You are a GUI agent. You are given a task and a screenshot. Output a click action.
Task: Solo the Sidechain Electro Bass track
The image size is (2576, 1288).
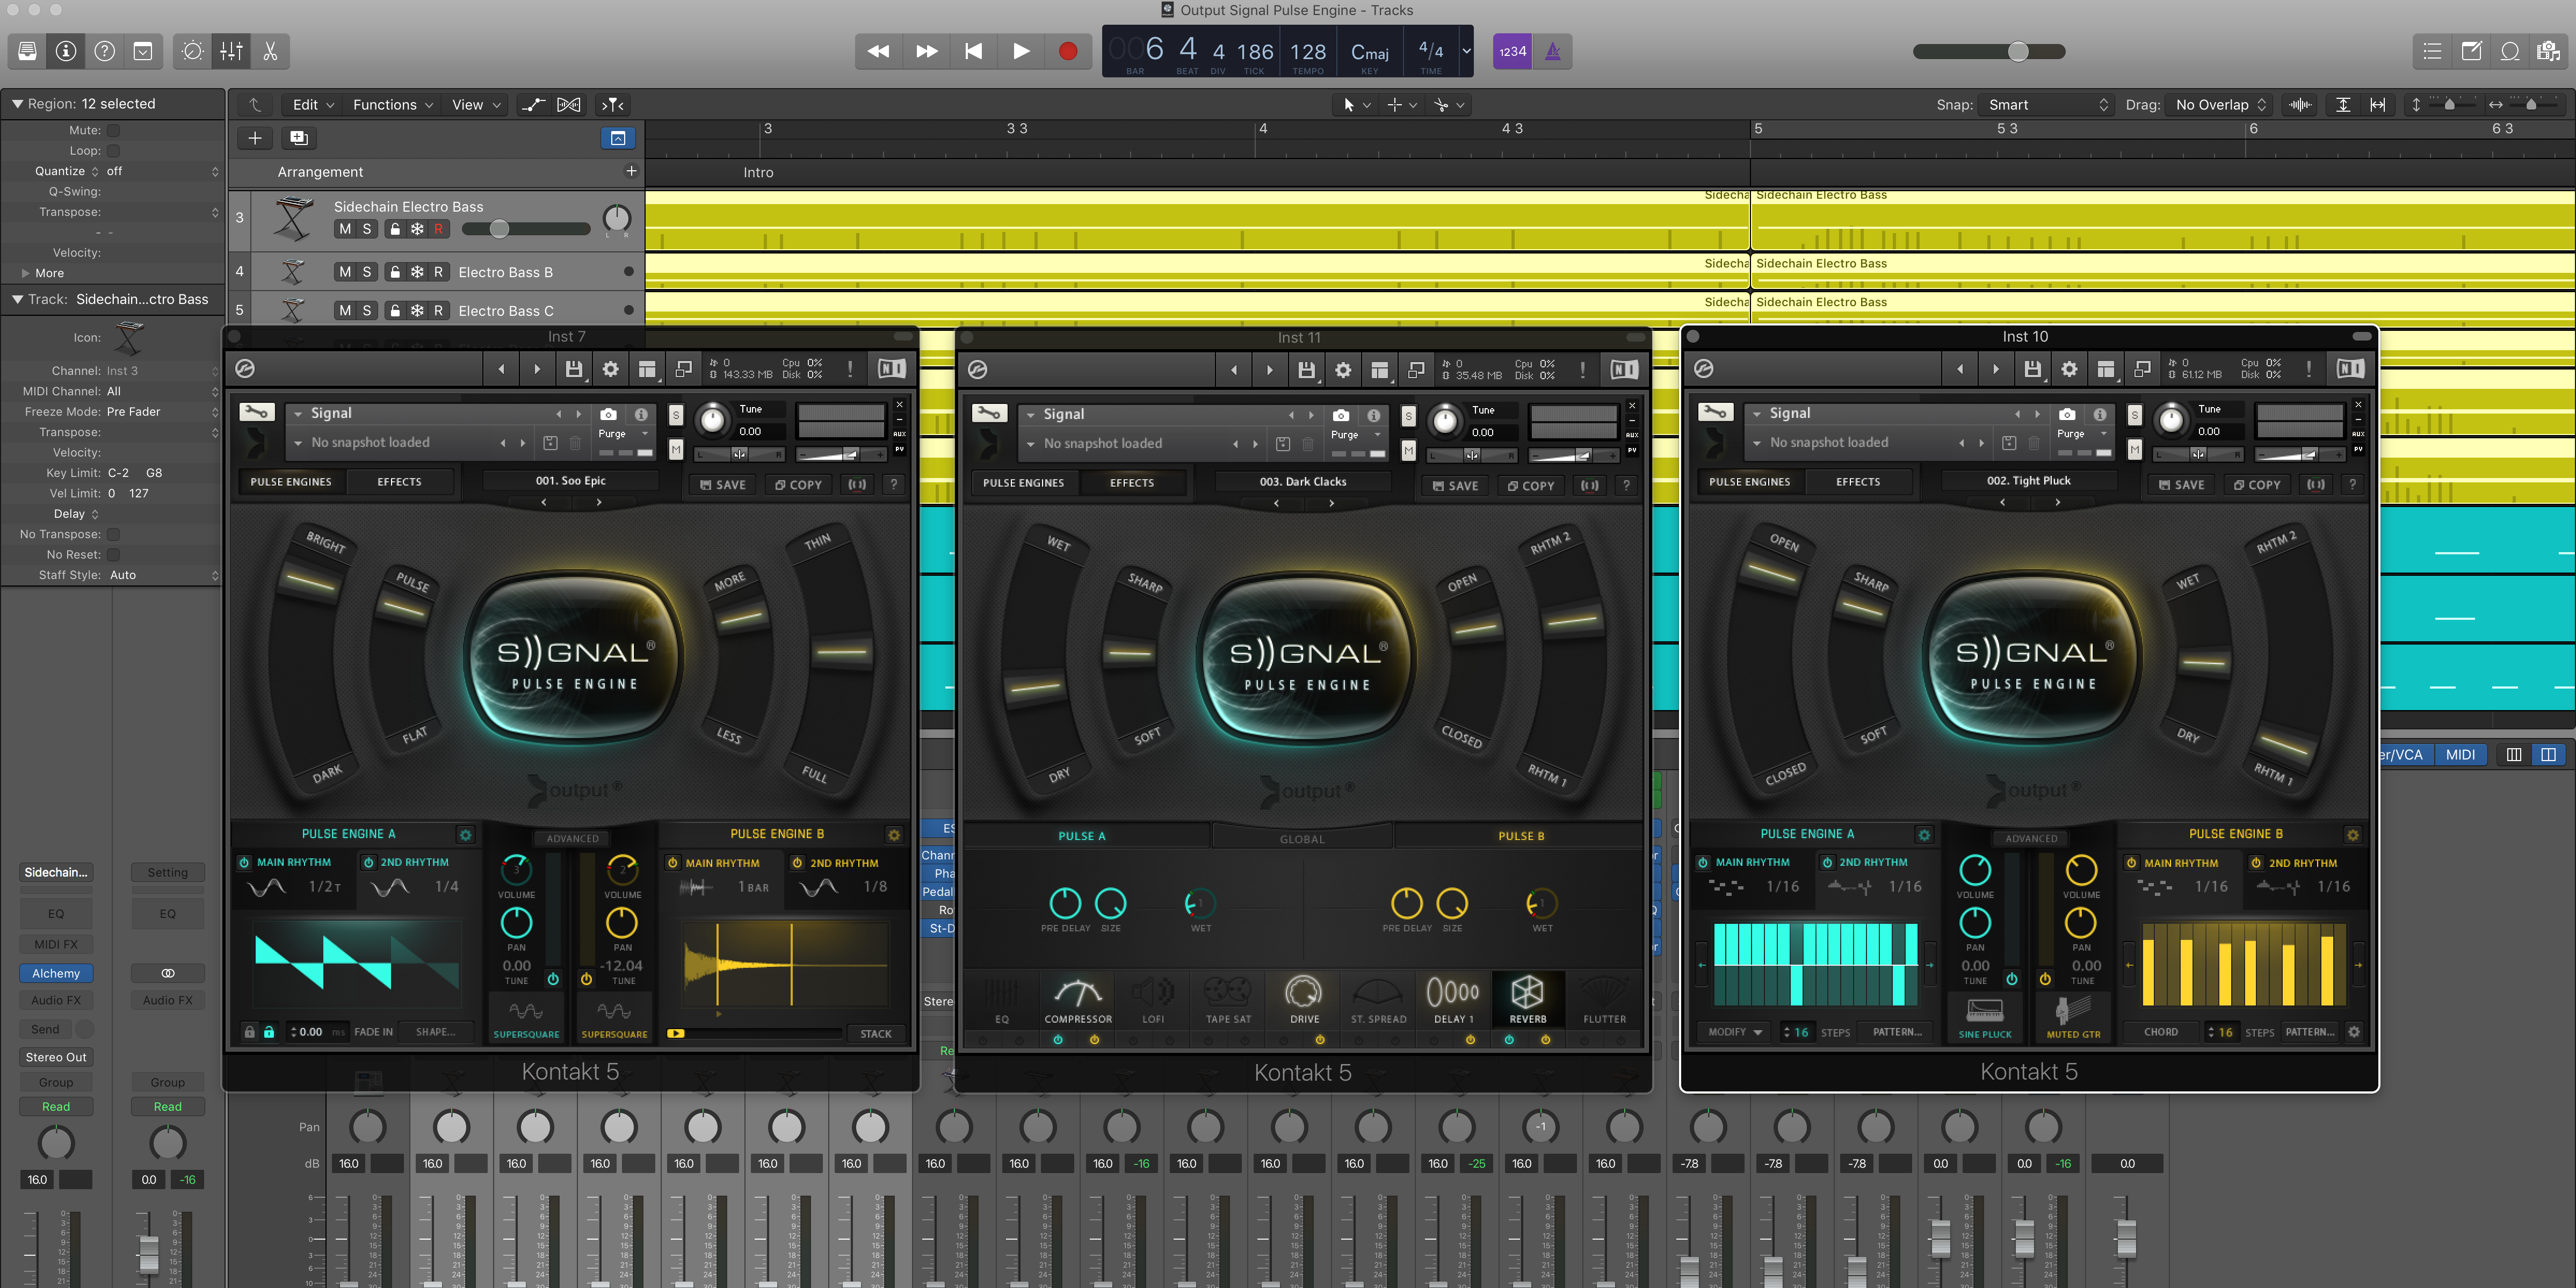[x=368, y=229]
